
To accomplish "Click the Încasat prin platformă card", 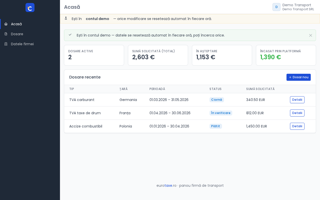I will pyautogui.click(x=286, y=55).
